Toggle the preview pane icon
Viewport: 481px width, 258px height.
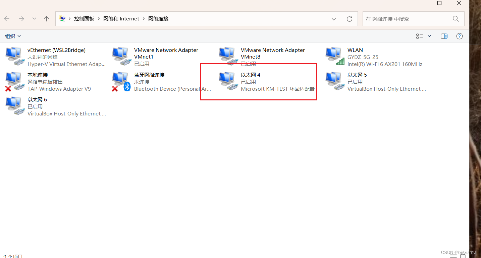click(x=444, y=36)
